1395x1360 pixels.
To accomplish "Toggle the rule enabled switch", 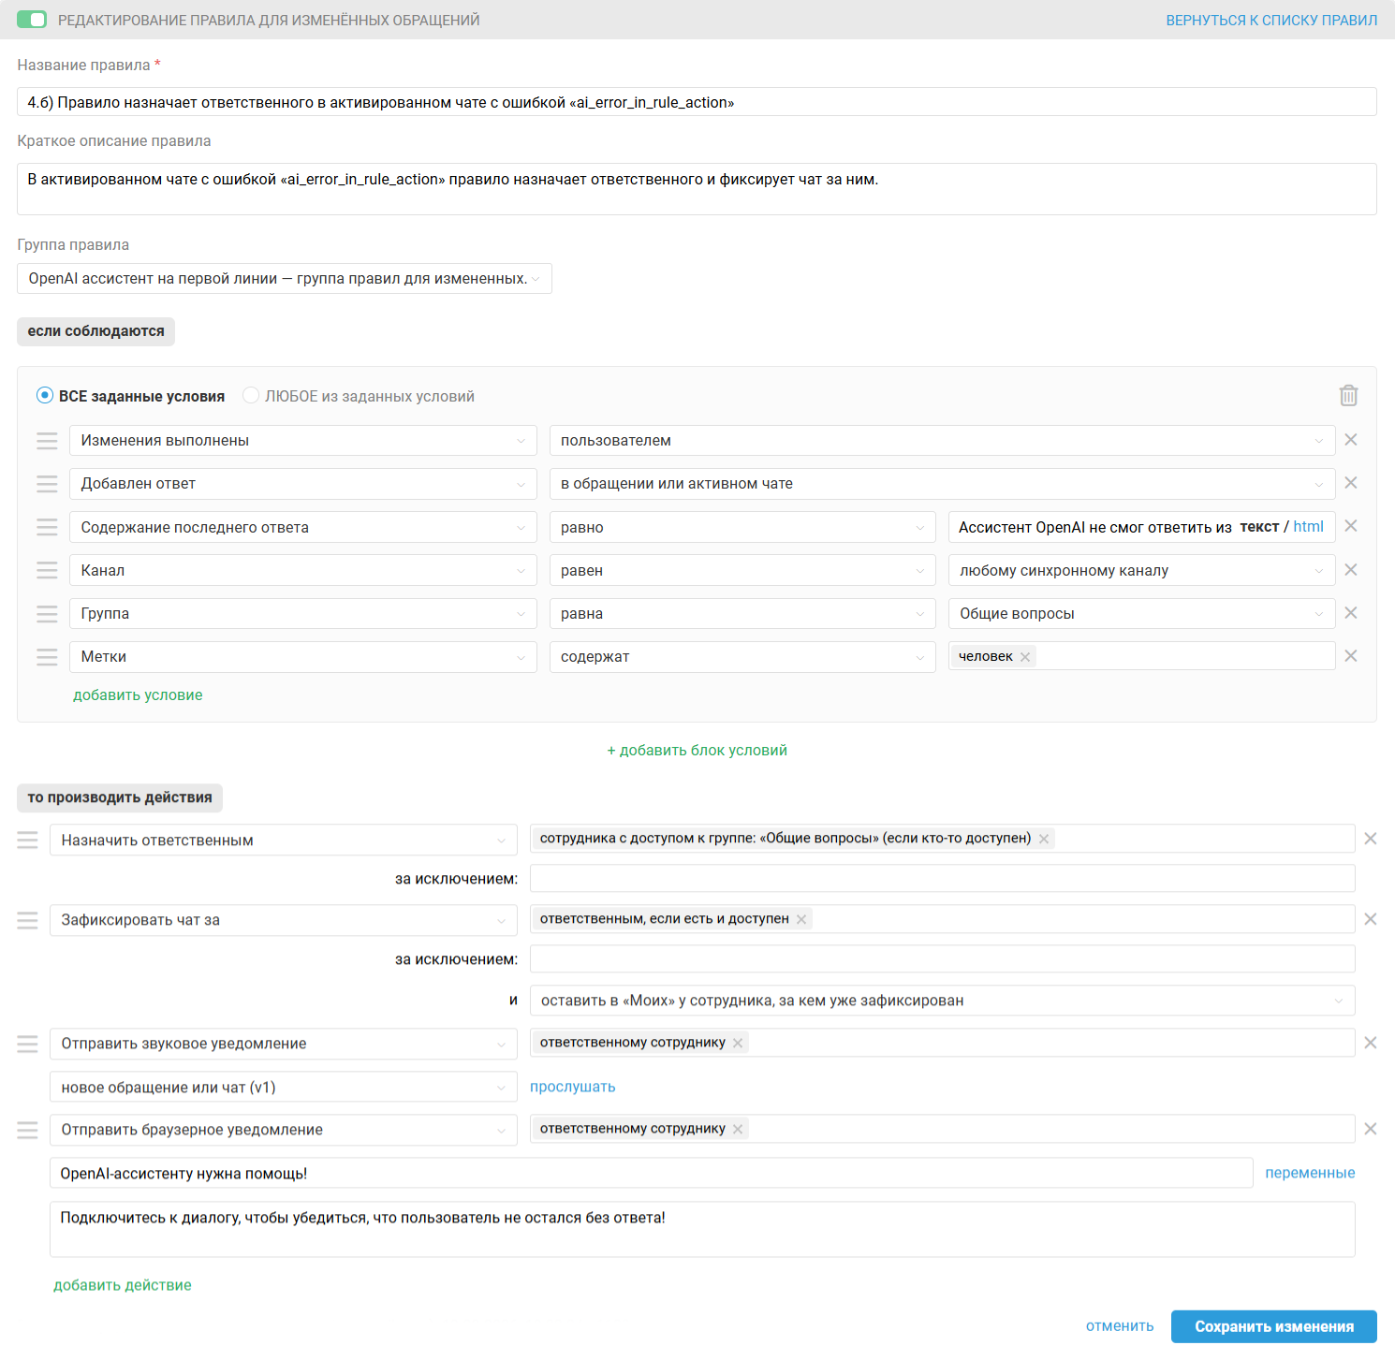I will [x=32, y=20].
